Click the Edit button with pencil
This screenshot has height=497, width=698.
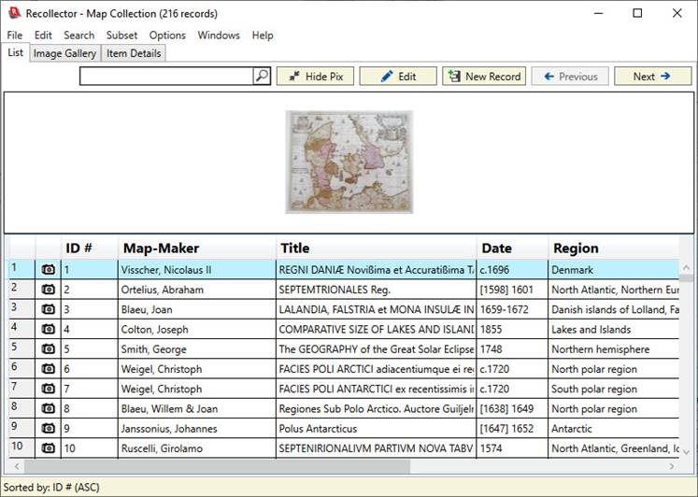398,76
